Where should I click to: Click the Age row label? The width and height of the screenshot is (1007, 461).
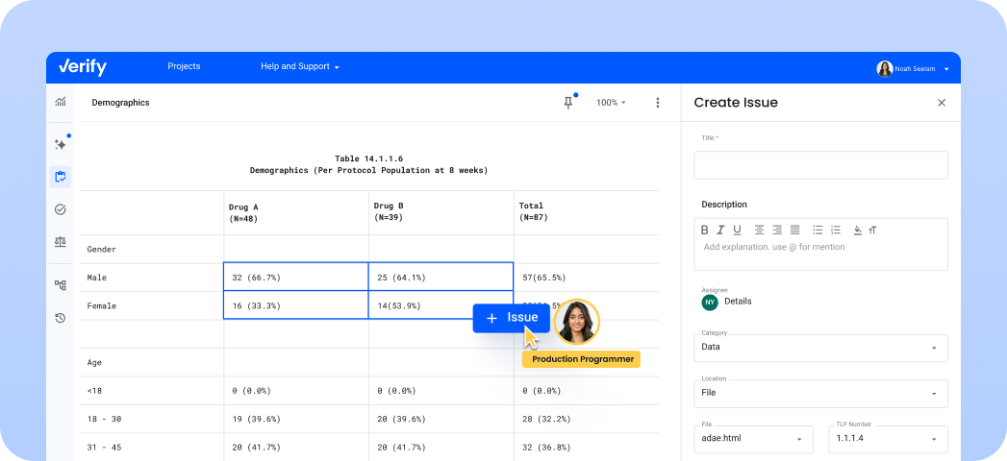(94, 362)
